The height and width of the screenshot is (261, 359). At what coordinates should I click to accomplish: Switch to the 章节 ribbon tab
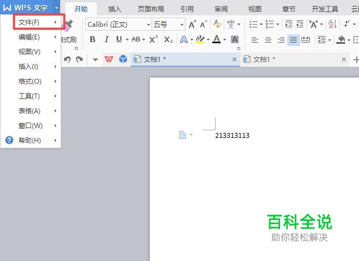(288, 9)
